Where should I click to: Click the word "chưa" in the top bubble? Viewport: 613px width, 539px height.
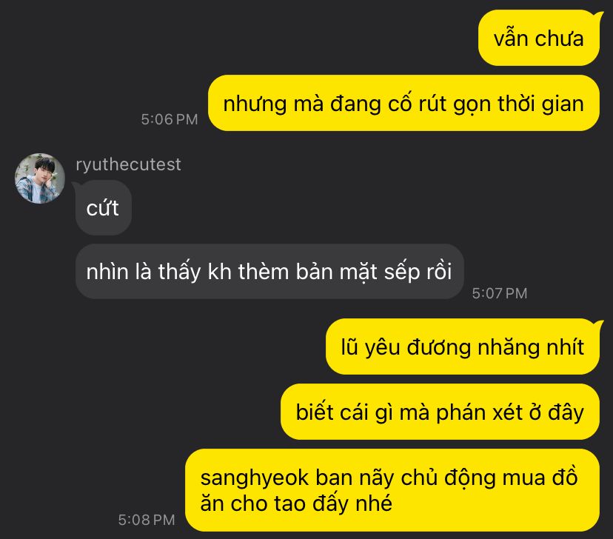click(x=559, y=38)
